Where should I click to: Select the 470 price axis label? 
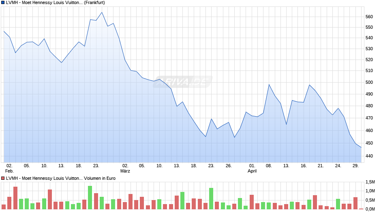tap(369, 118)
